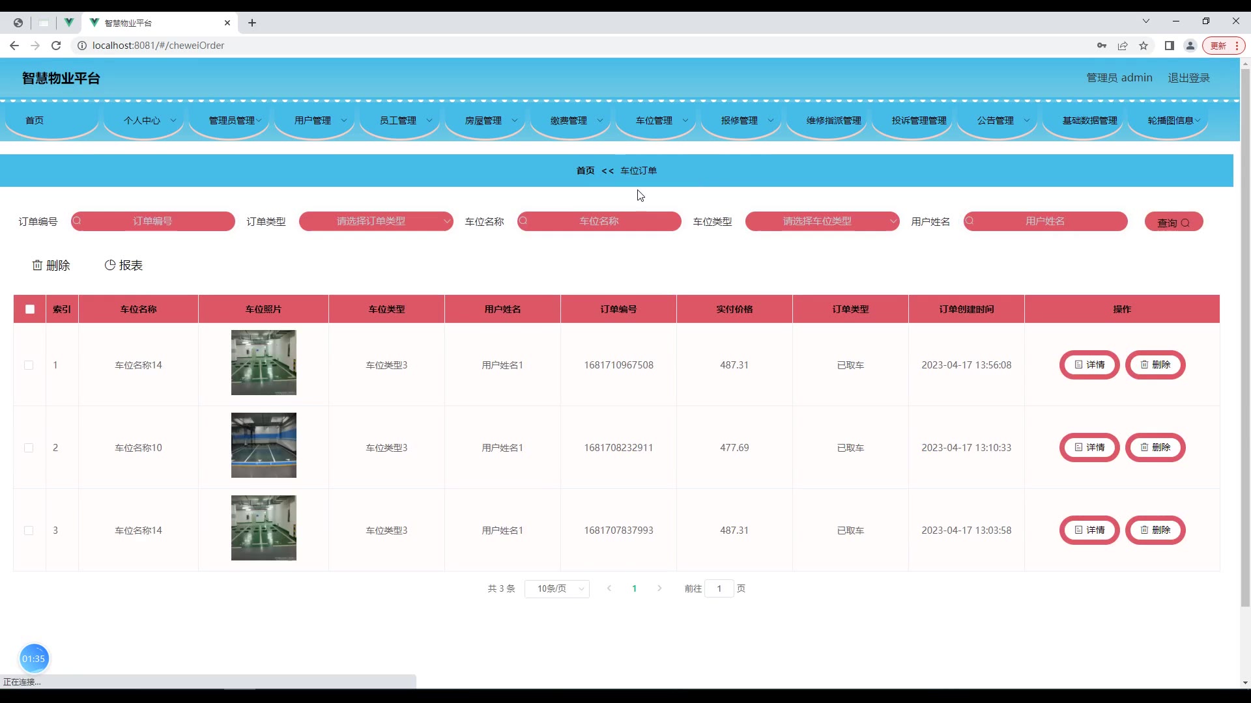The height and width of the screenshot is (703, 1251).
Task: Open the 请选择车位类型 dropdown
Action: point(822,221)
